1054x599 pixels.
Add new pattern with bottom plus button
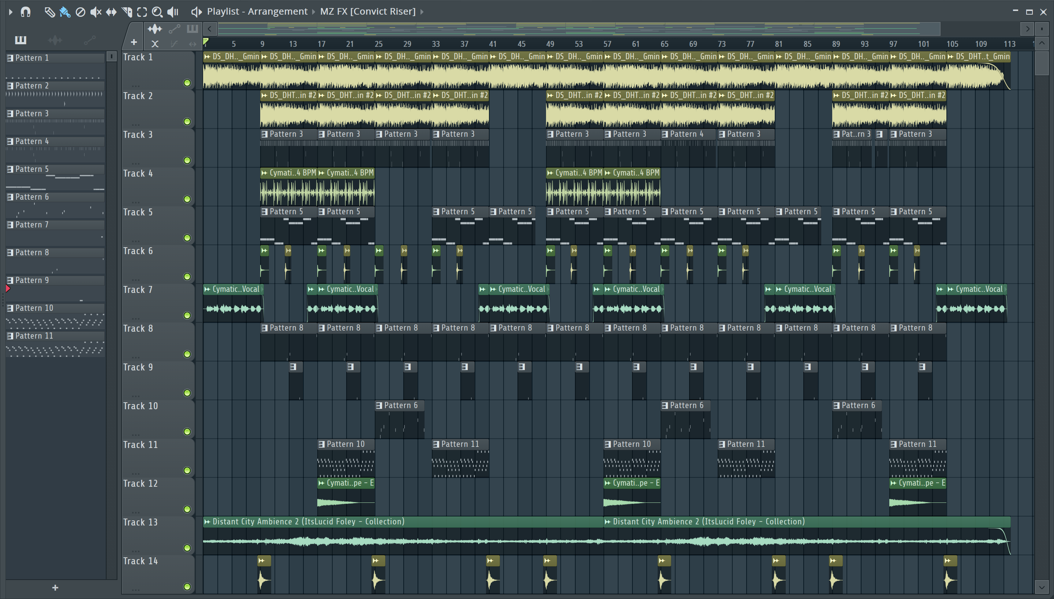coord(55,588)
